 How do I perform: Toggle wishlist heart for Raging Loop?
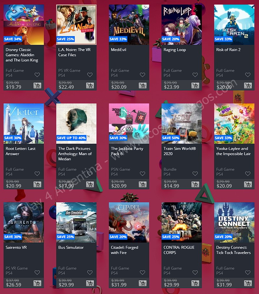(195, 75)
